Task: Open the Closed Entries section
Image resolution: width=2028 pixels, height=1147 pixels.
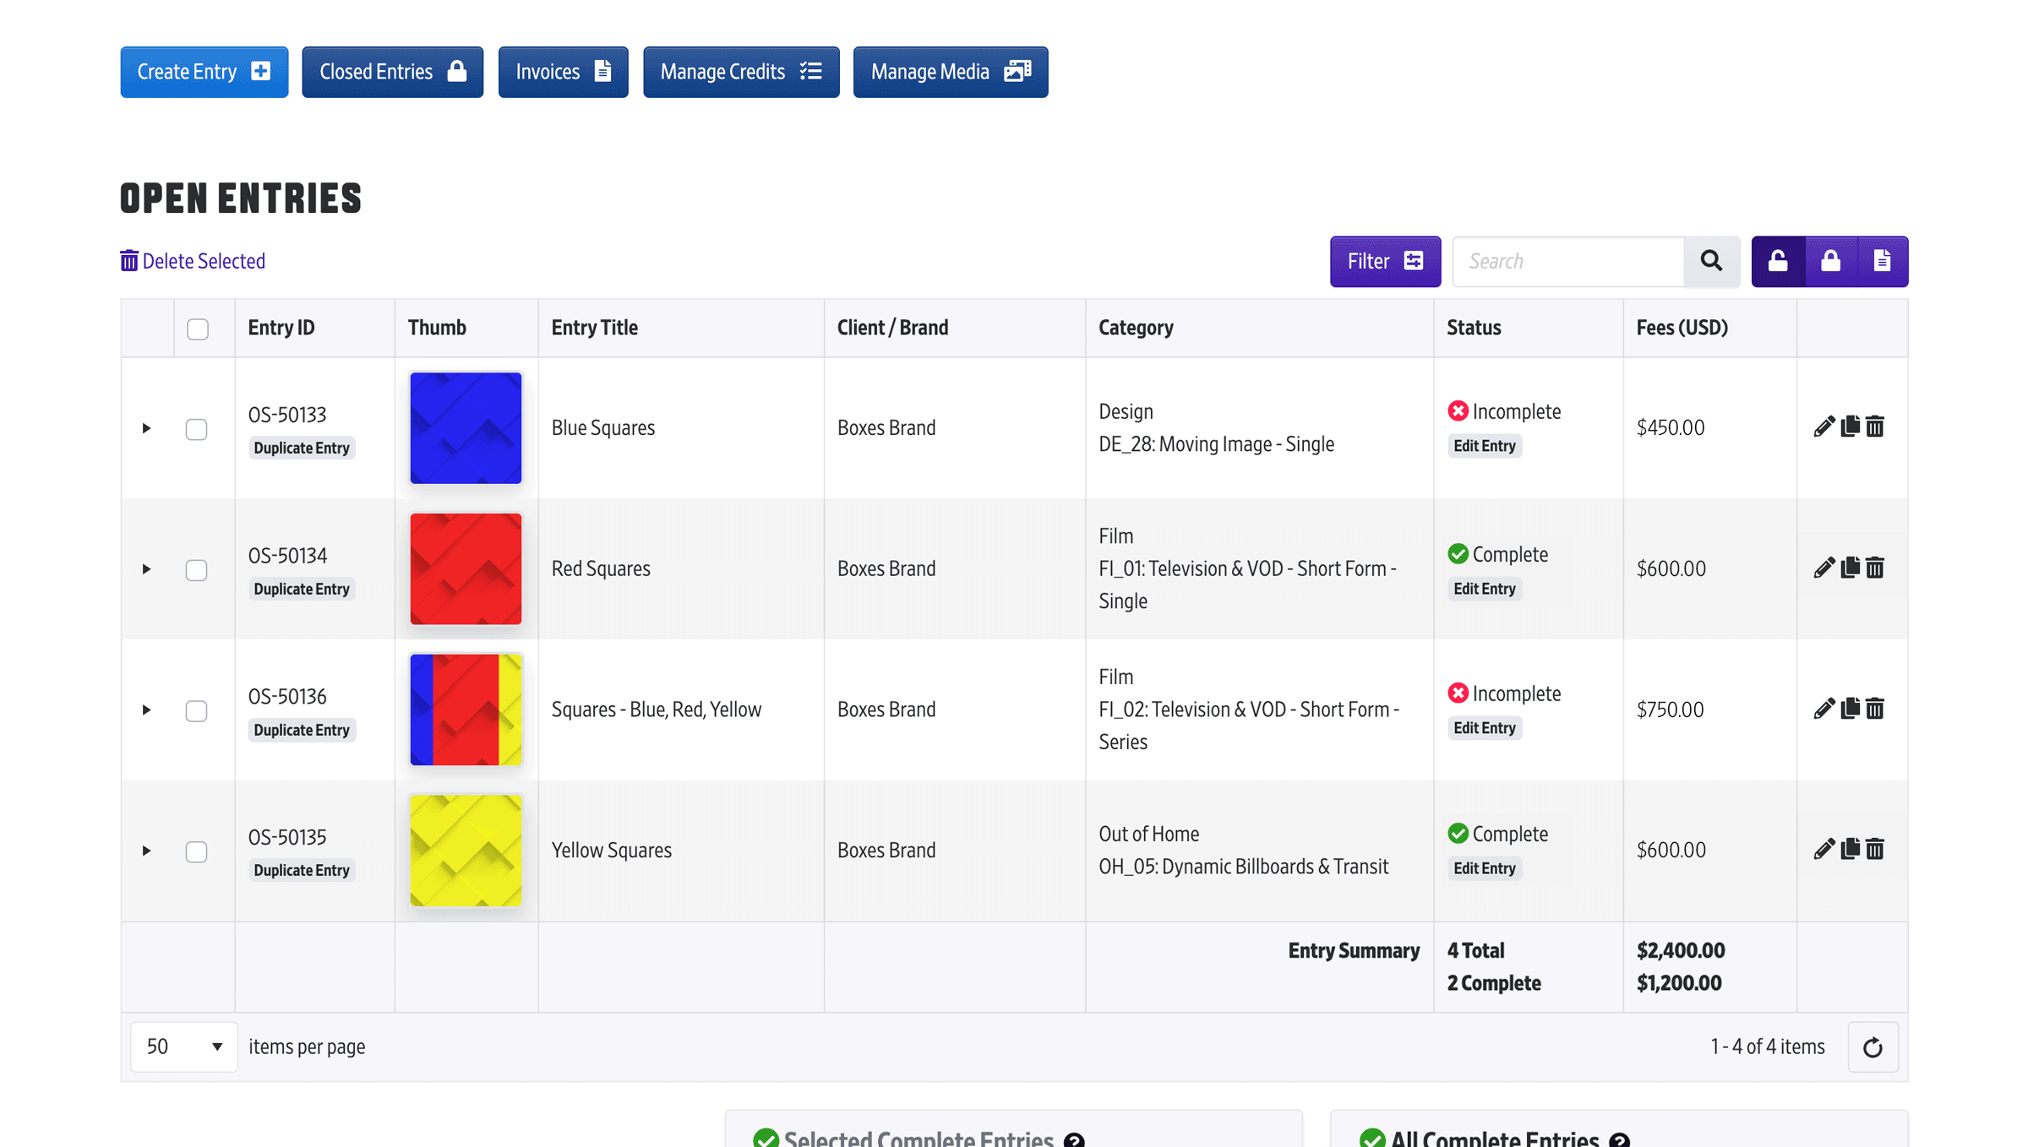Action: click(x=392, y=72)
